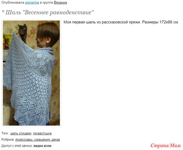Click the Доступ к этой записи label
The height and width of the screenshot is (150, 183).
(17, 146)
